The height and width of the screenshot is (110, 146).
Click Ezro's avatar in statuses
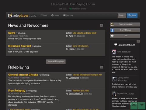coord(114,52)
